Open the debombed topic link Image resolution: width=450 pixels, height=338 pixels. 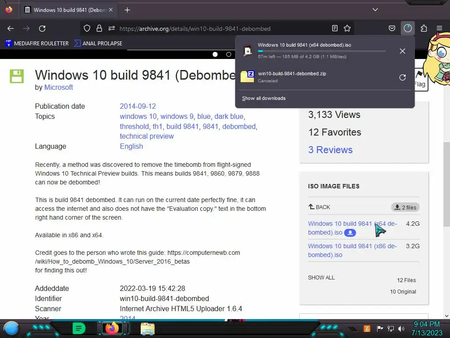coord(239,126)
